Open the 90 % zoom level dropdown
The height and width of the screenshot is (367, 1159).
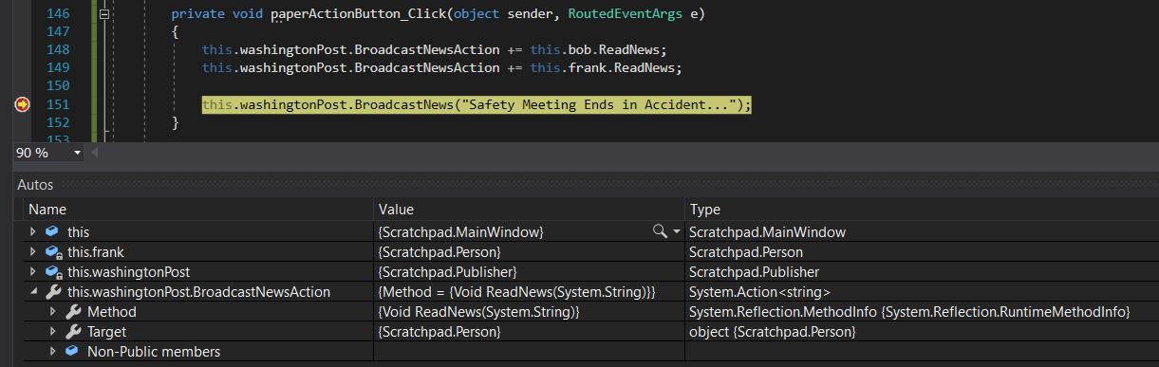[77, 153]
